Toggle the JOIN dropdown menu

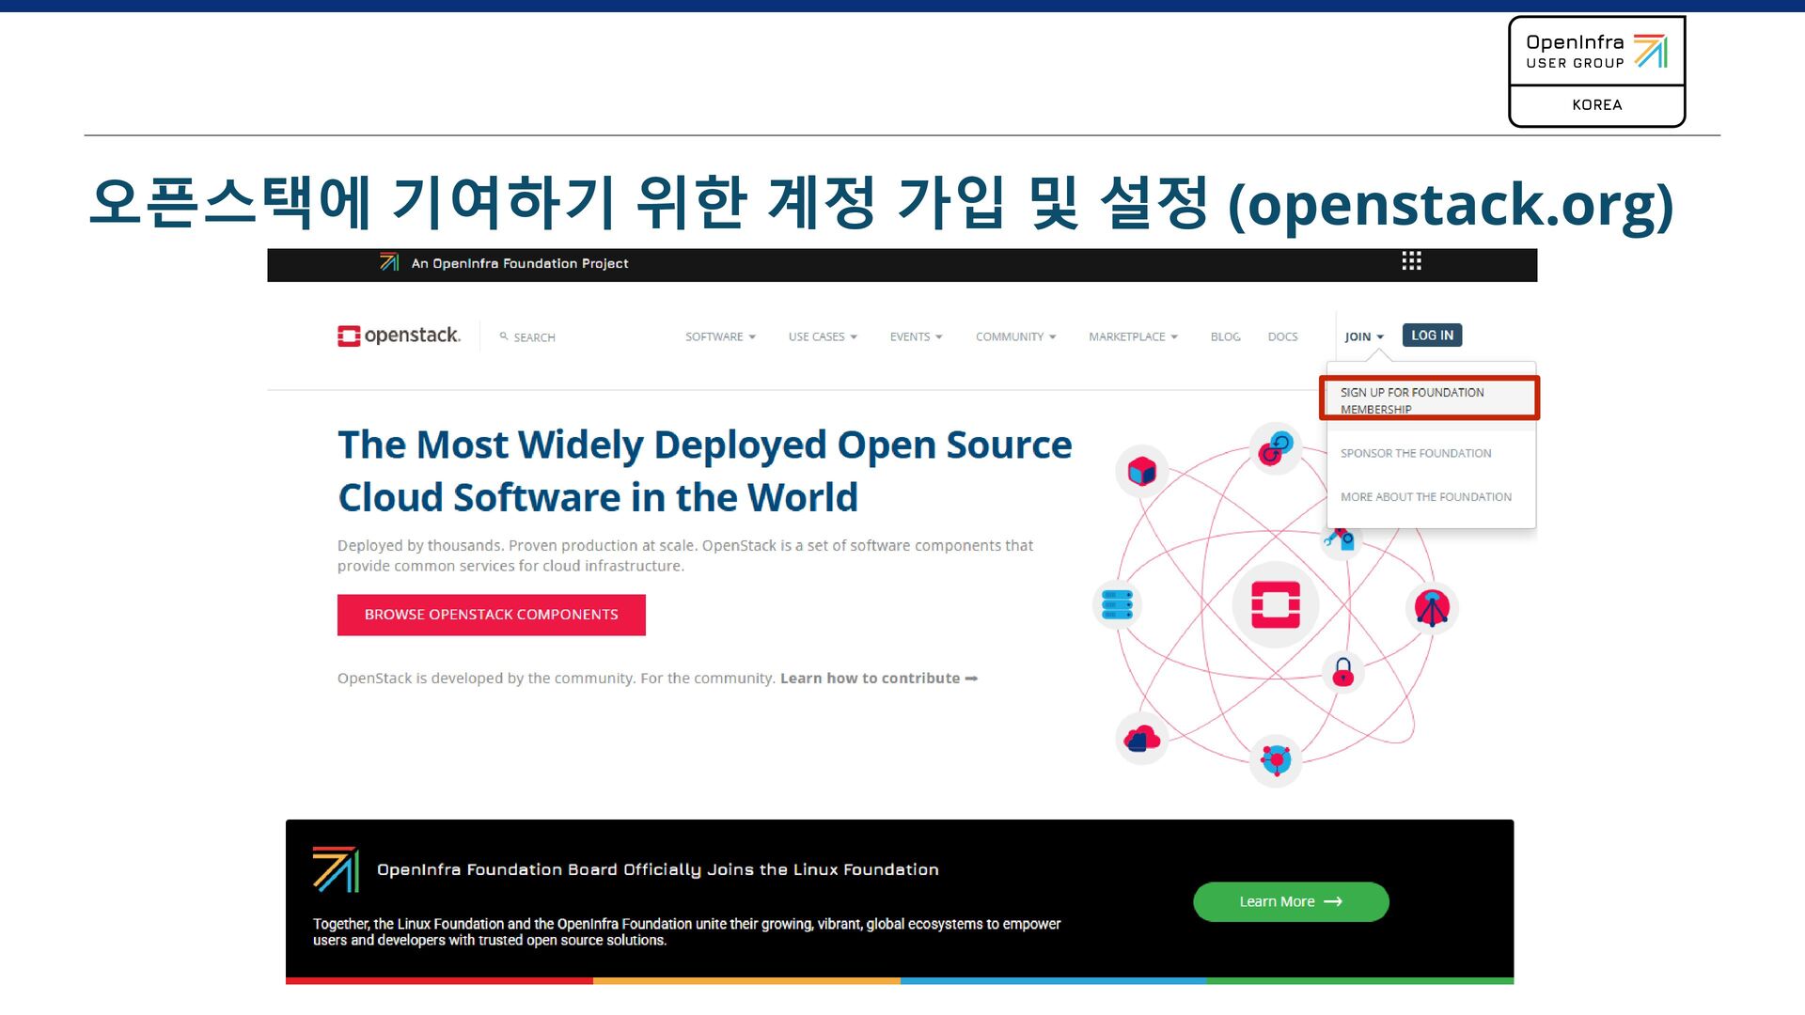coord(1363,336)
